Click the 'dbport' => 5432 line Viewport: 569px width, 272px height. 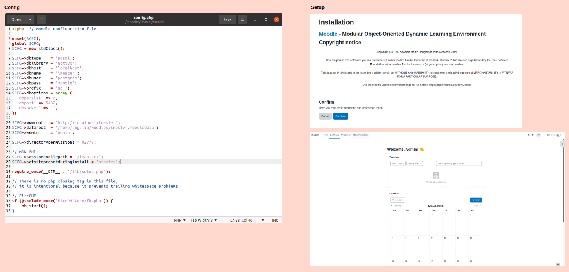37,103
